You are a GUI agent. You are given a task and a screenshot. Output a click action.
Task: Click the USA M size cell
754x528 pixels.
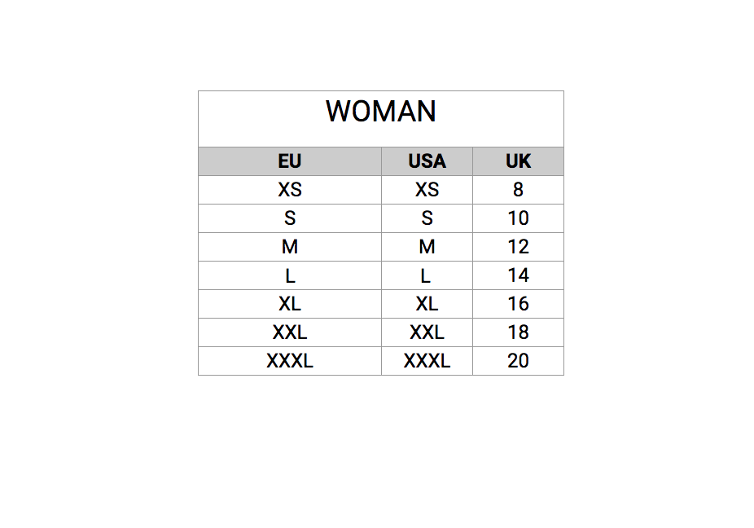pyautogui.click(x=427, y=247)
